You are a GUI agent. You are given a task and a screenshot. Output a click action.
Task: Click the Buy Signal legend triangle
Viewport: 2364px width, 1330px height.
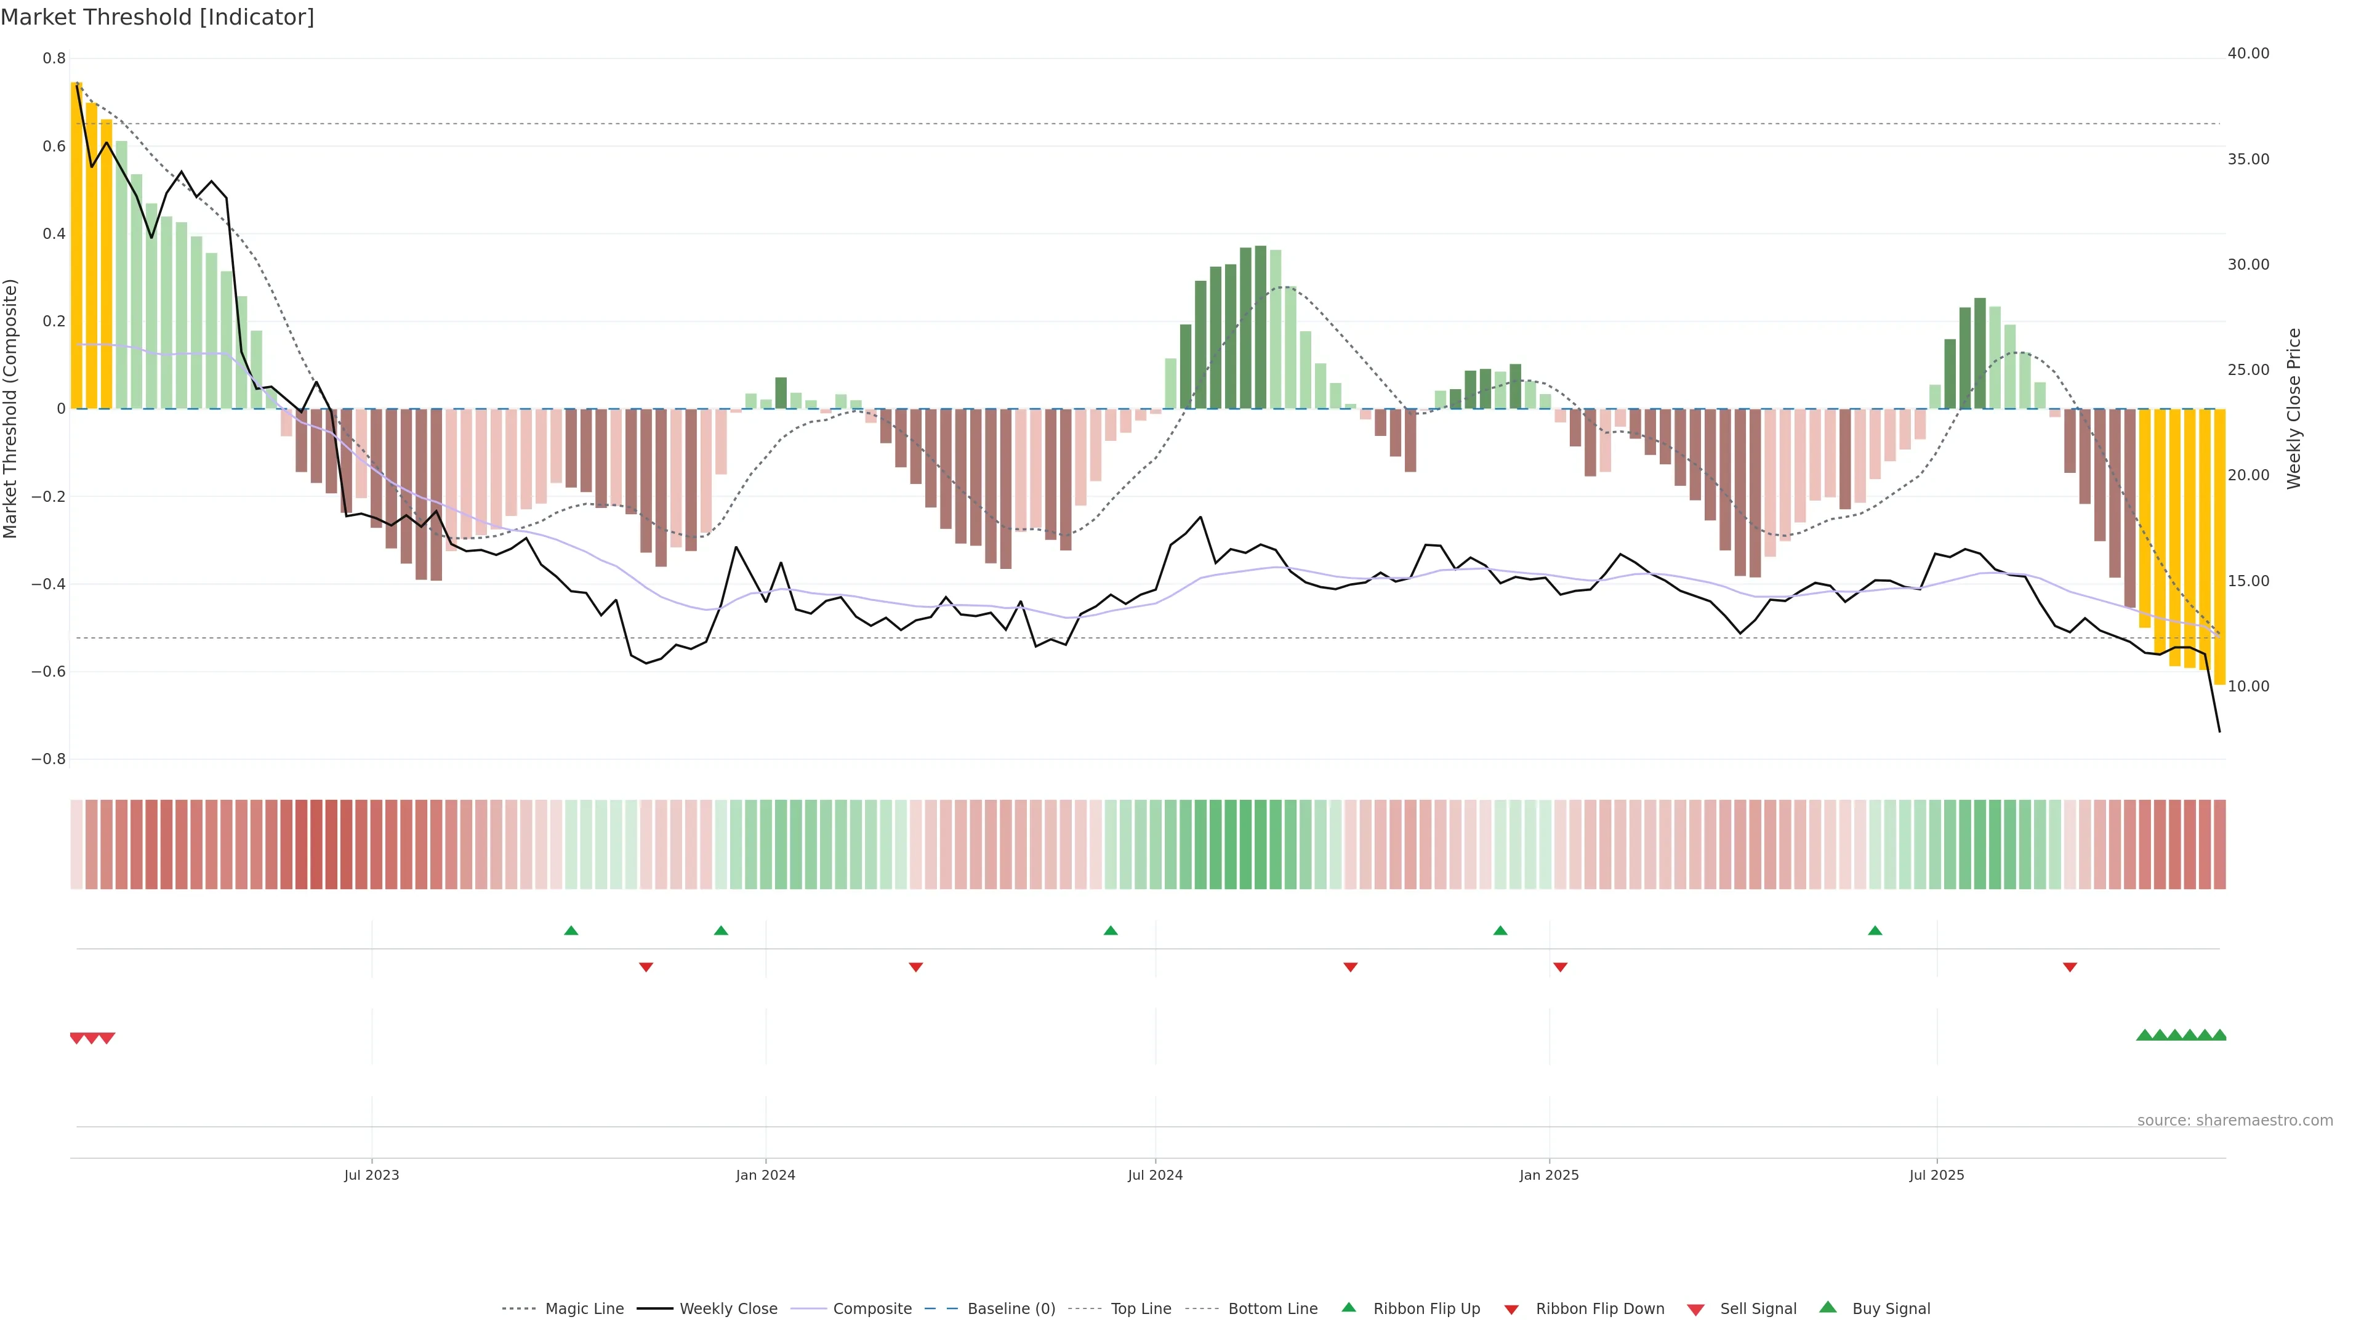click(1828, 1307)
